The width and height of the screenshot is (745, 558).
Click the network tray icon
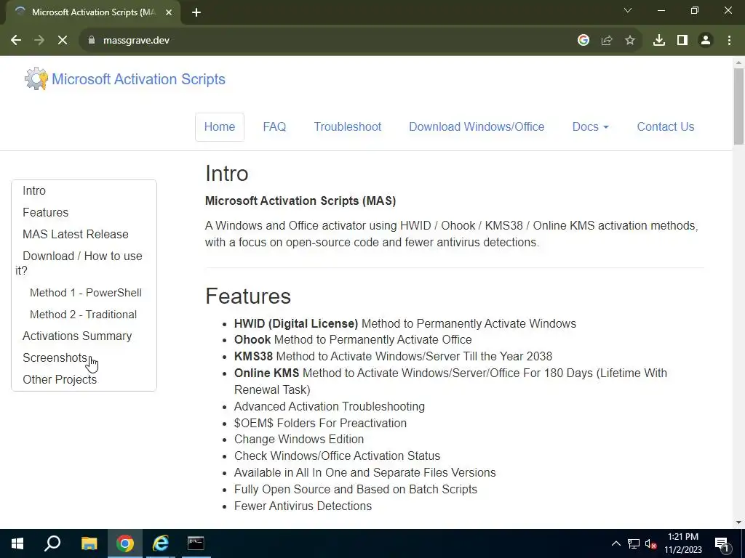[634, 543]
